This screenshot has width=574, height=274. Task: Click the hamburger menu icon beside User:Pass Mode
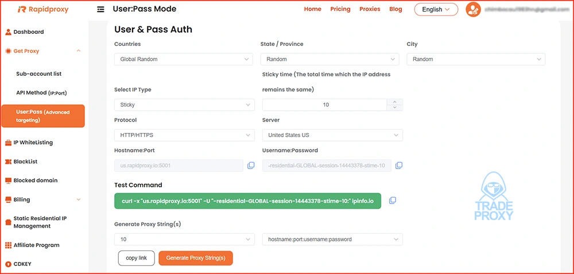(x=101, y=9)
